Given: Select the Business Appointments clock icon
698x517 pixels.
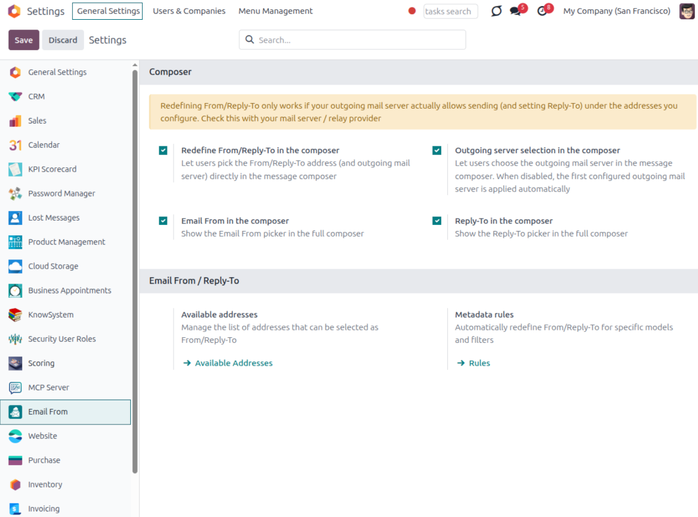Looking at the screenshot, I should click(15, 290).
